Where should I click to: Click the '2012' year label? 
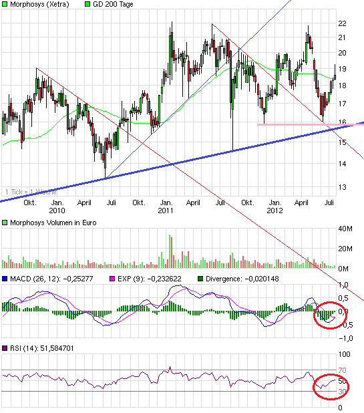(275, 211)
